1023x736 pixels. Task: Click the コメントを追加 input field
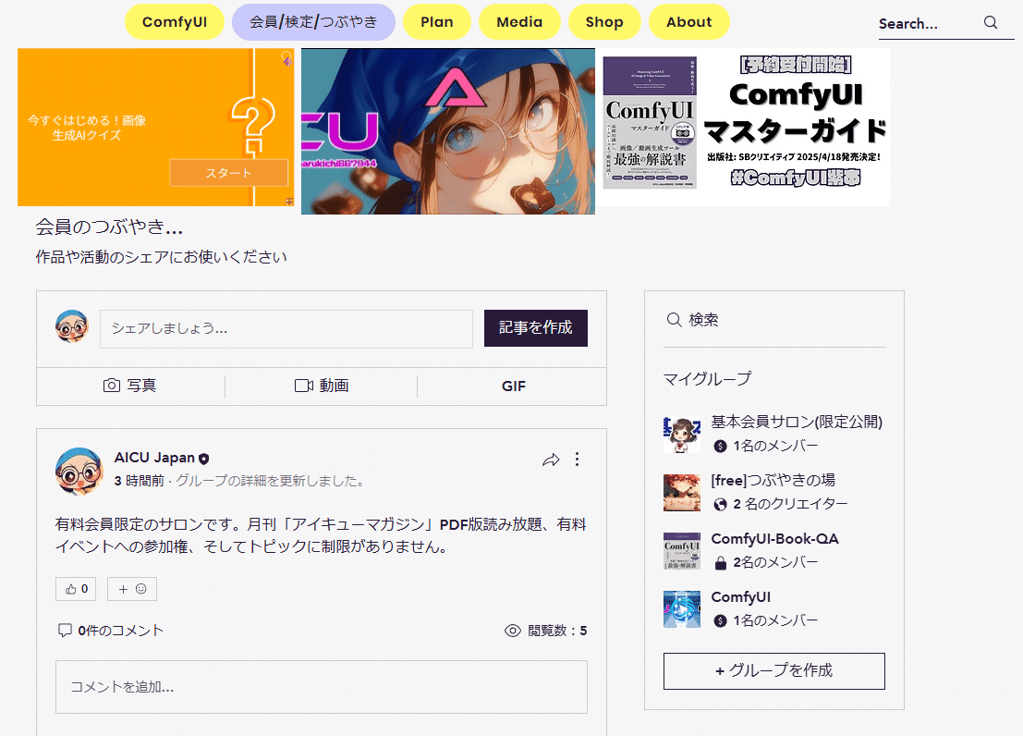pos(322,687)
